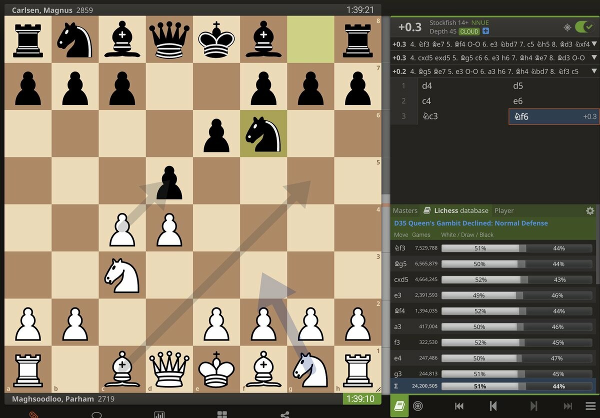
Task: Click the orange paperclip icon
Action: [32, 415]
